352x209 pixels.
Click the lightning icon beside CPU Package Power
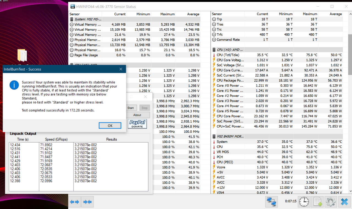(214, 80)
